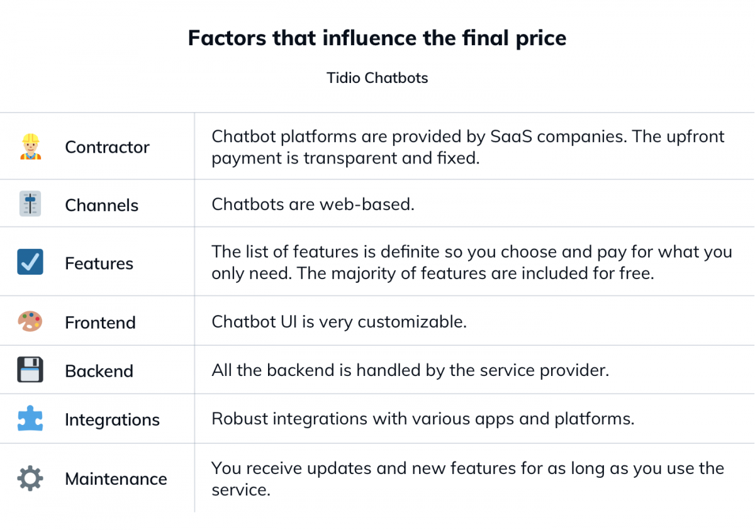The width and height of the screenshot is (755, 530).
Task: Click the 'Chatbot UI is very customizable.' text
Action: (x=339, y=322)
